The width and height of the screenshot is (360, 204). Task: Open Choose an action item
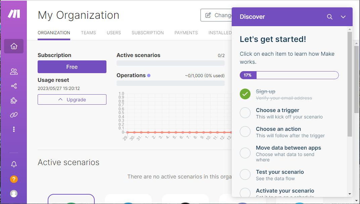tap(290, 132)
